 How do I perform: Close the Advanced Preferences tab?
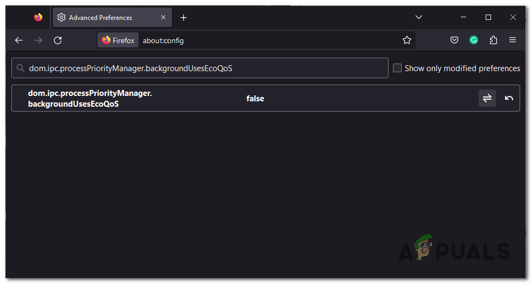tap(163, 17)
